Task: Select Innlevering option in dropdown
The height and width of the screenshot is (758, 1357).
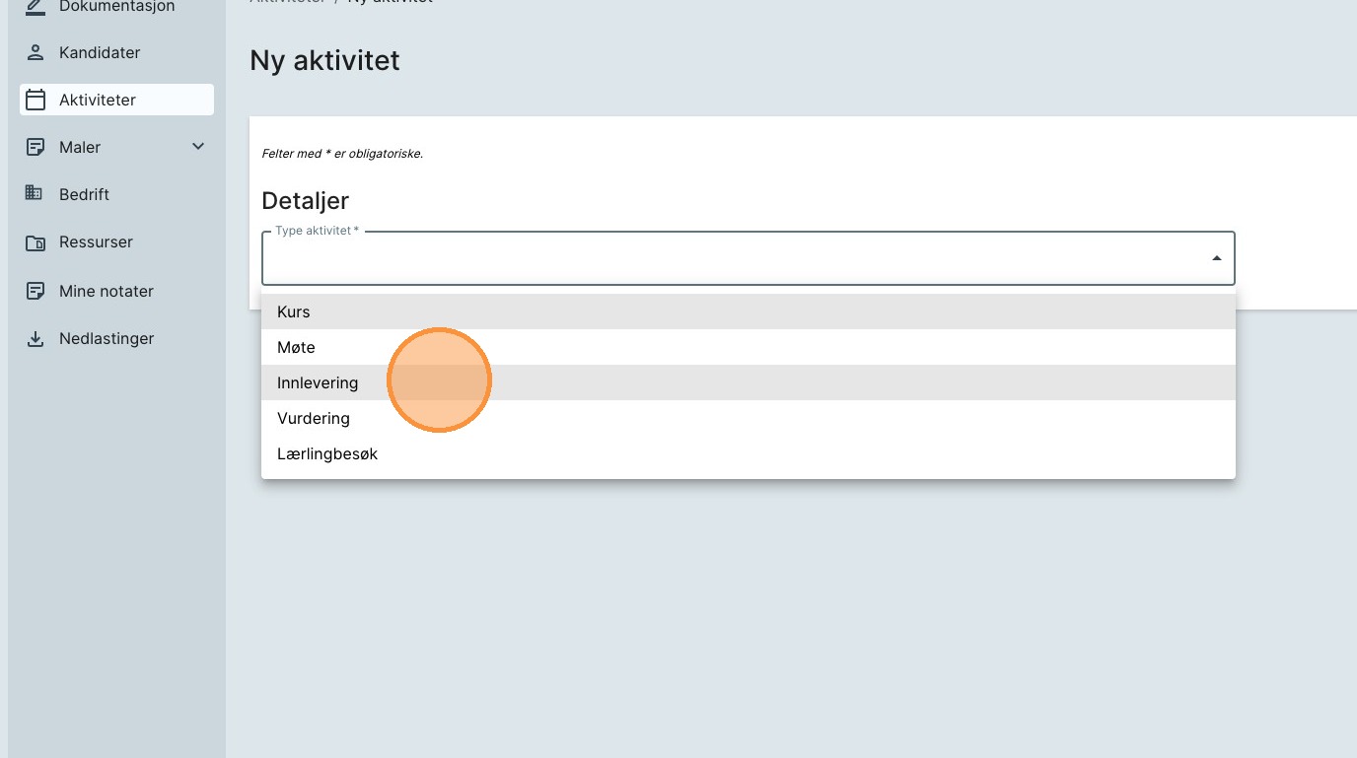Action: [318, 382]
